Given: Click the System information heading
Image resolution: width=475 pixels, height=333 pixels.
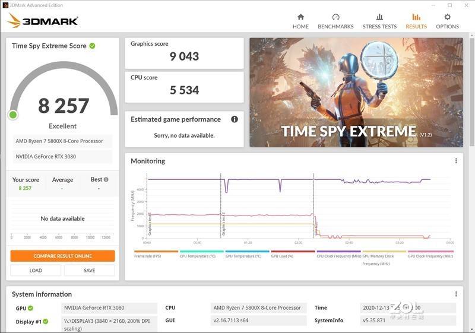Looking at the screenshot, I should 42,294.
